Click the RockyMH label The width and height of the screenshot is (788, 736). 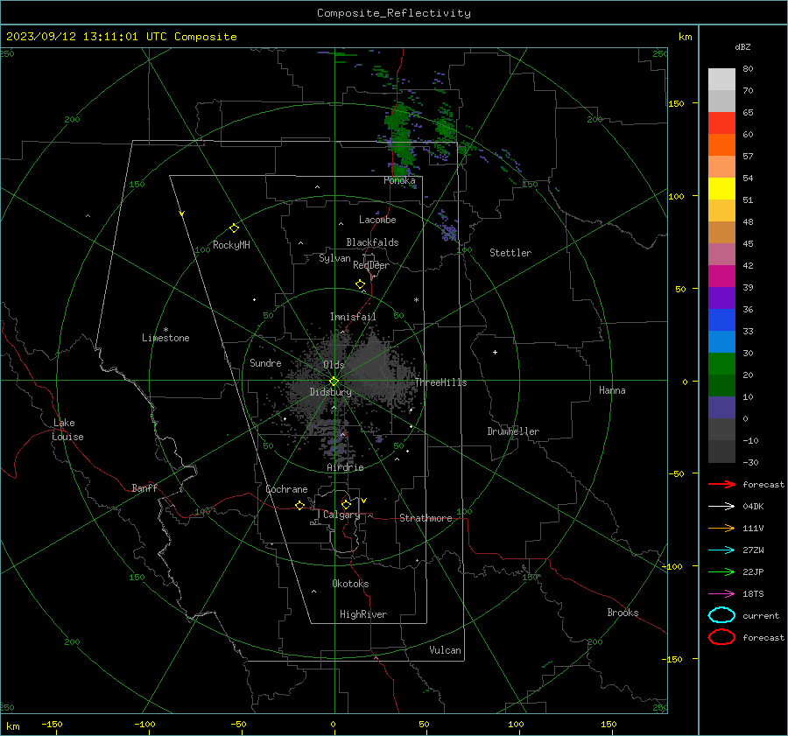pos(231,245)
